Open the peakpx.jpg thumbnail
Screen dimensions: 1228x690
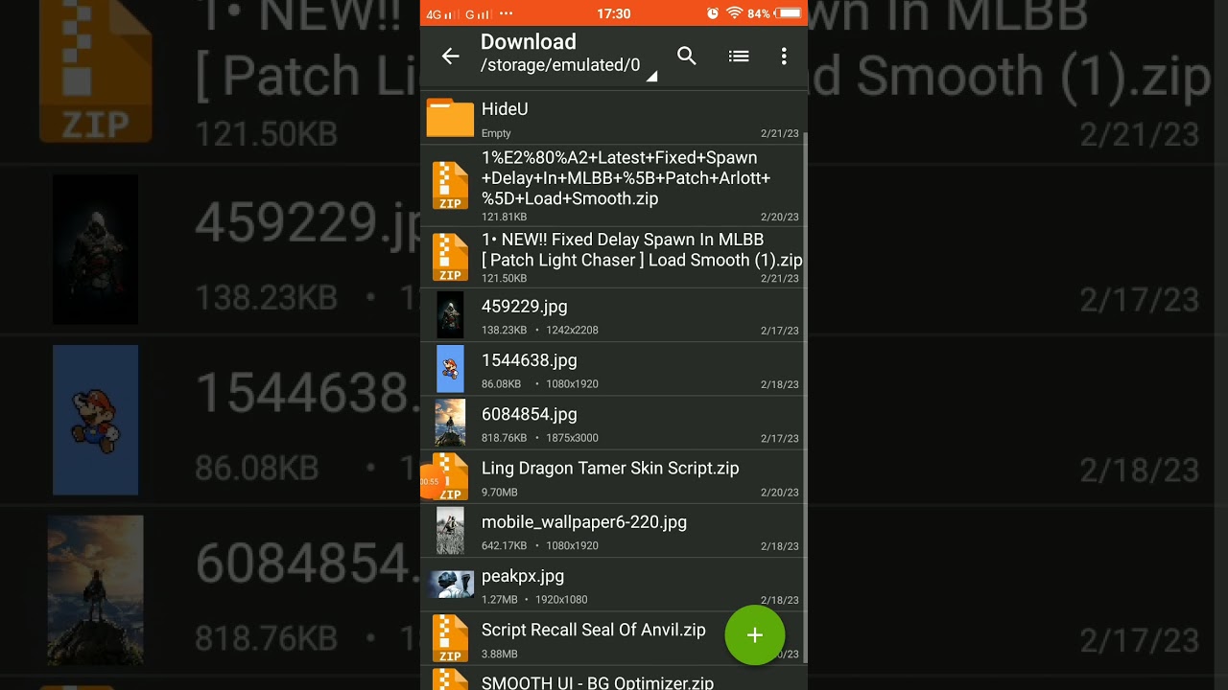click(x=452, y=585)
